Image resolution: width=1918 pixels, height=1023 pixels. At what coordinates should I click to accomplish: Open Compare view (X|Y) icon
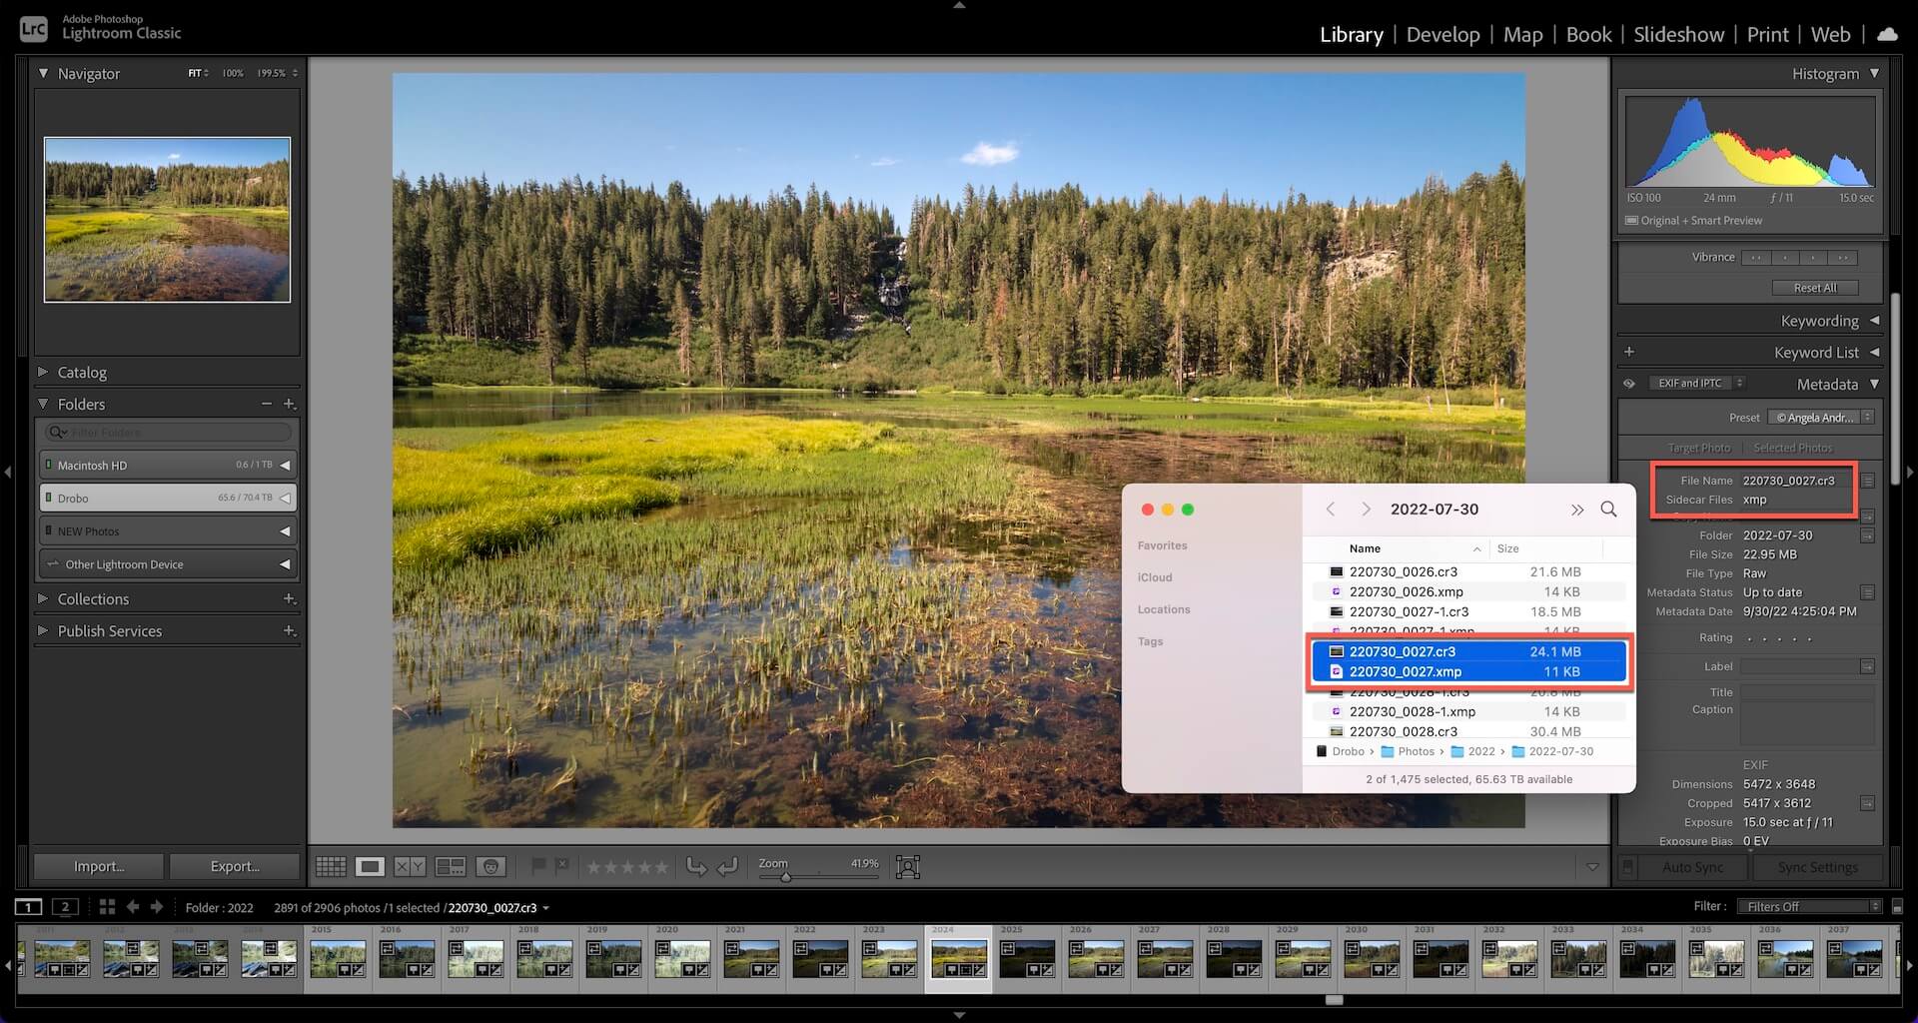[x=410, y=866]
